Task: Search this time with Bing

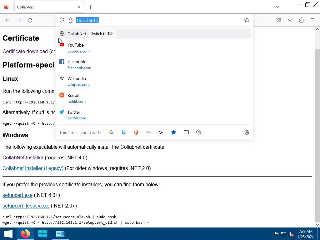Action: [x=124, y=132]
